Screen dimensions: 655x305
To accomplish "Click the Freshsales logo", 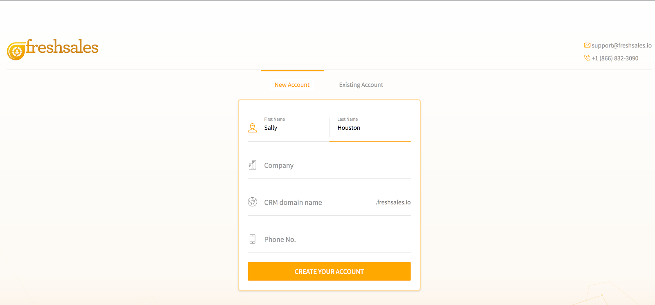I will coord(53,50).
